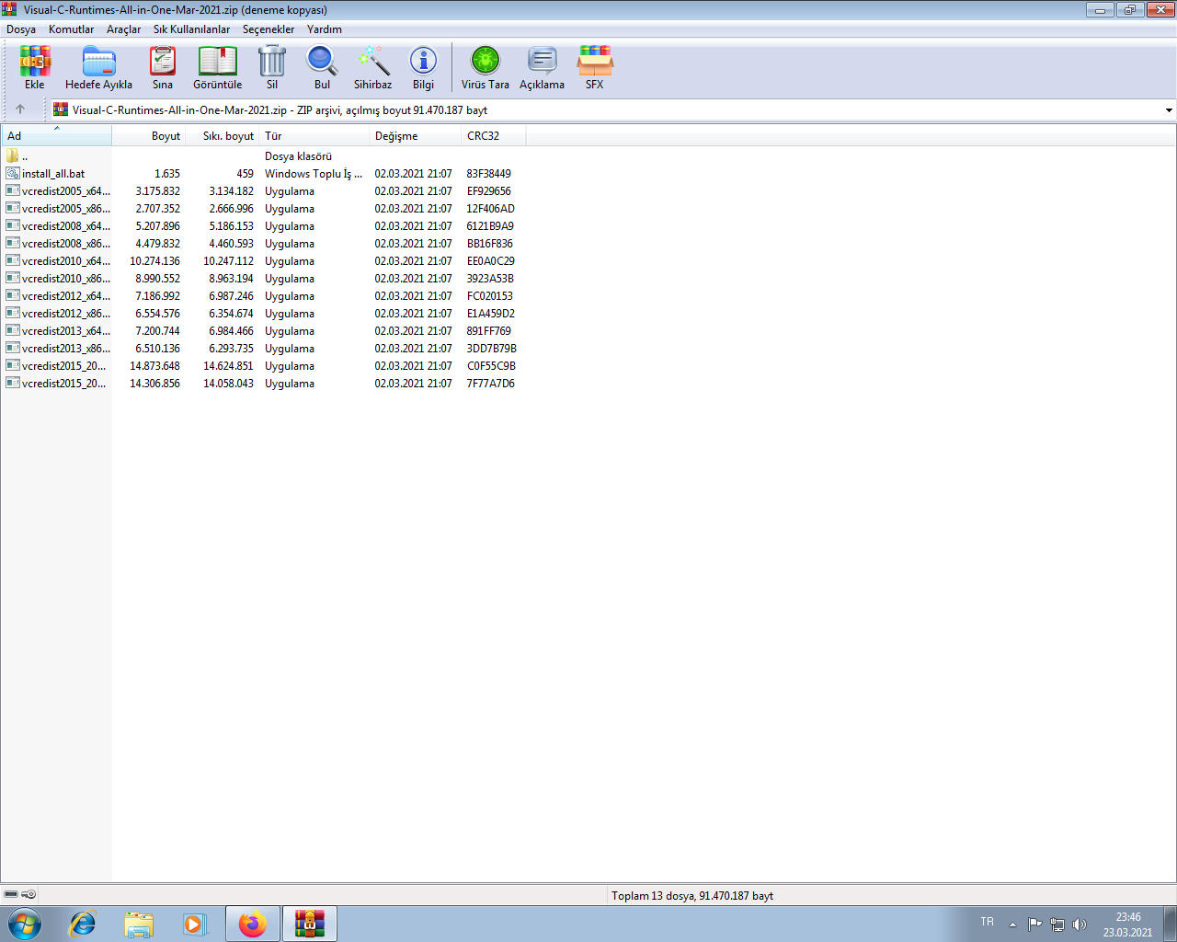The image size is (1177, 942).
Task: Open the Seçenekler menu
Action: click(x=269, y=29)
